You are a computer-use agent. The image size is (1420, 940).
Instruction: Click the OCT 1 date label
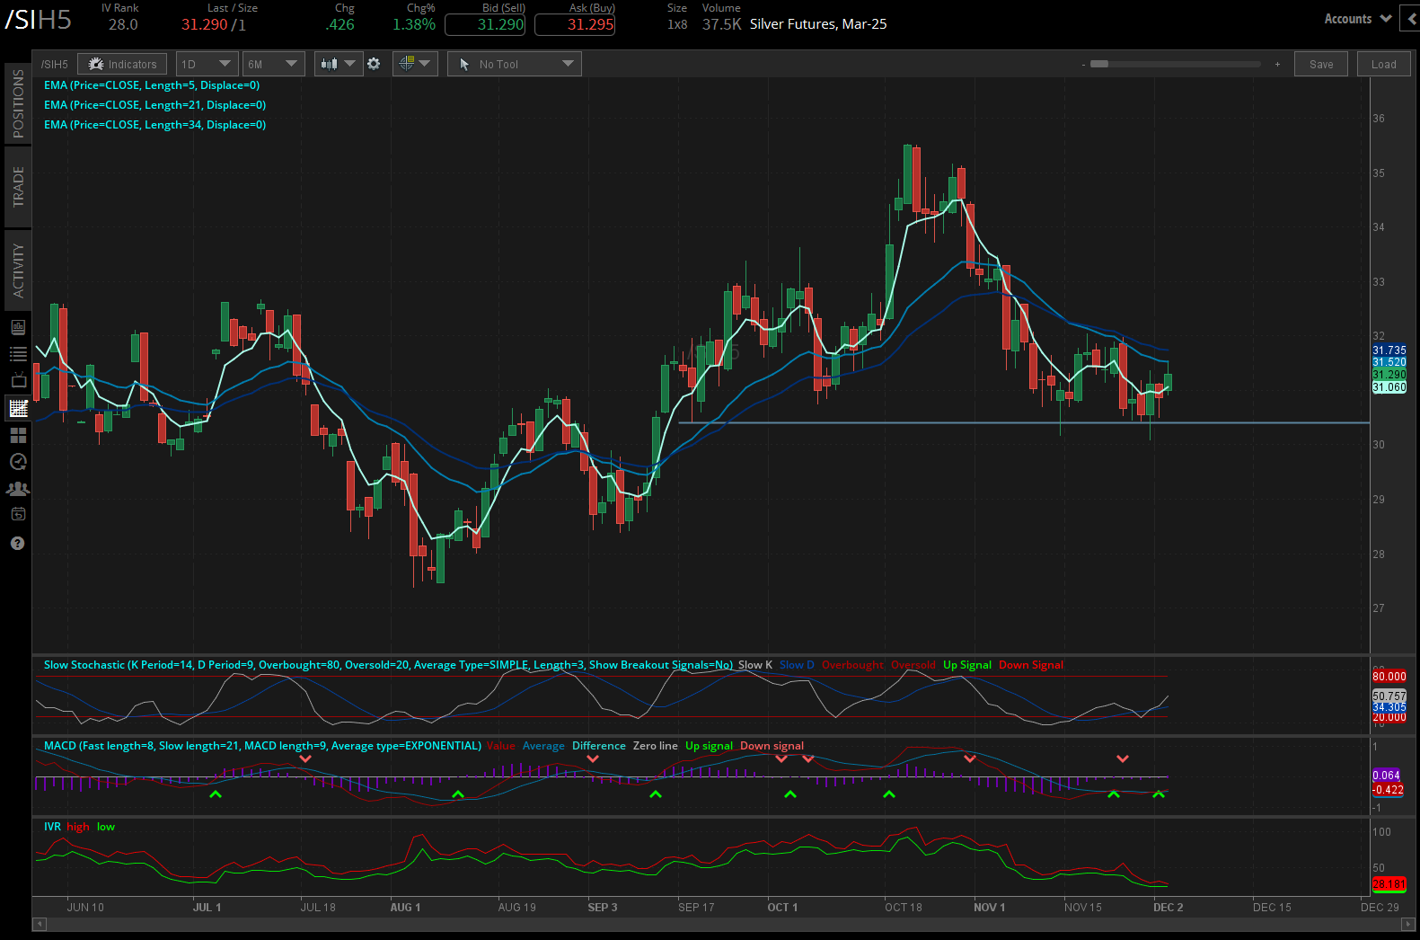click(x=782, y=908)
